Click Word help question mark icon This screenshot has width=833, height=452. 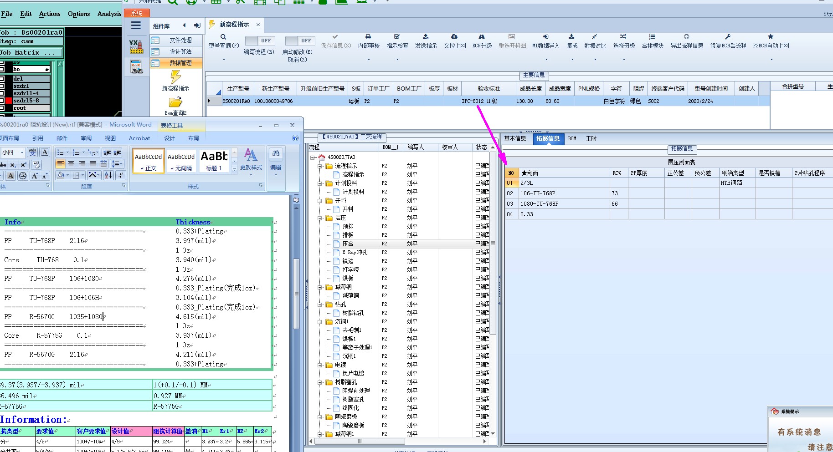coord(295,138)
